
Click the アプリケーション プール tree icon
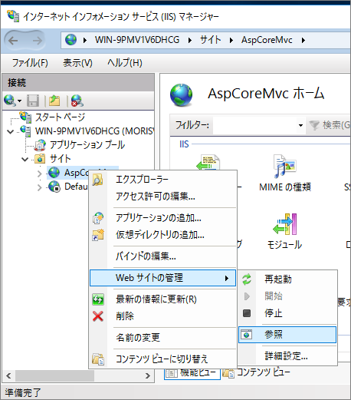[40, 145]
